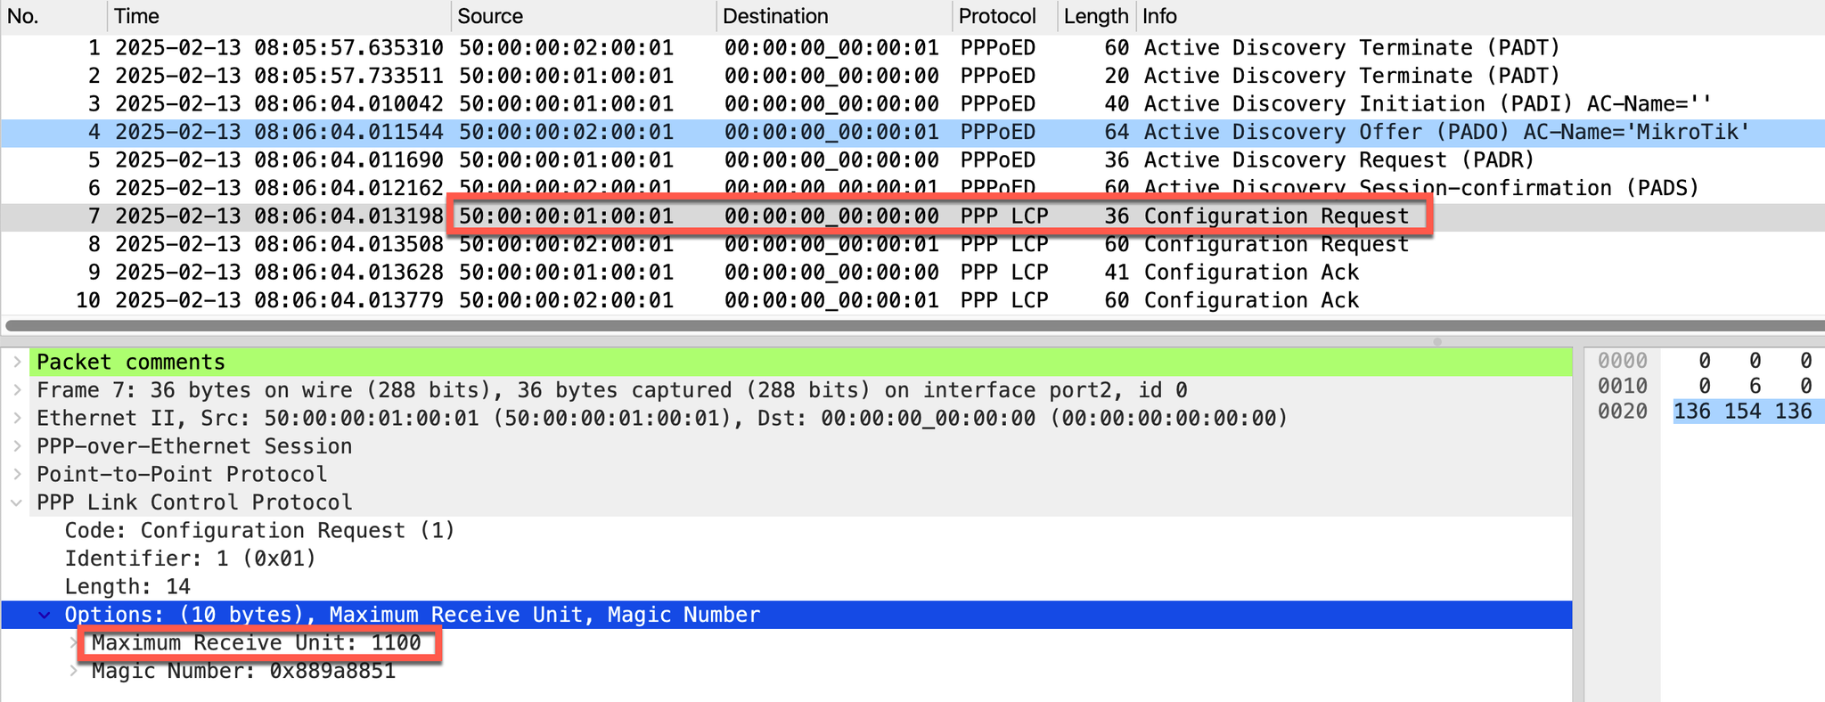Select the Magic Number: 0x889a8851 text
The width and height of the screenshot is (1825, 702).
click(x=243, y=671)
